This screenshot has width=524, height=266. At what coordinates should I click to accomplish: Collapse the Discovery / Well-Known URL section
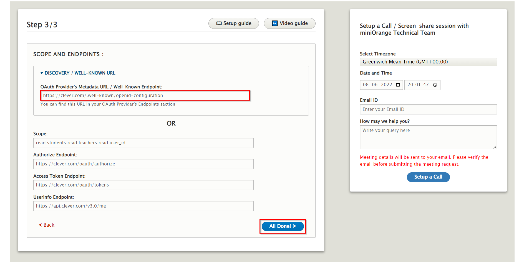click(x=42, y=73)
